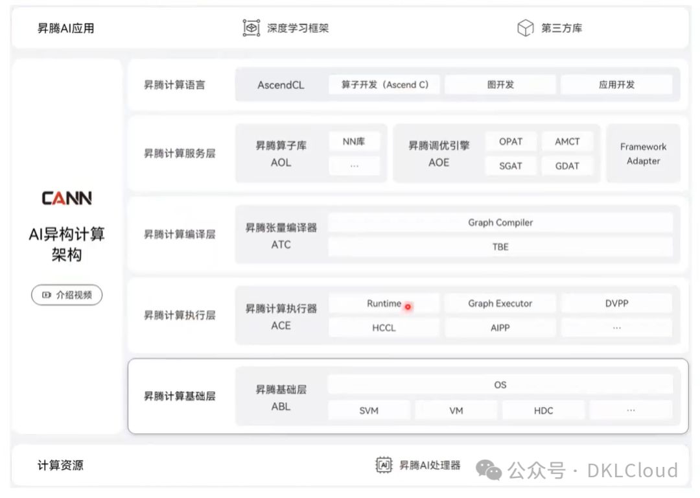Click the Ascend AI processor chip icon
The height and width of the screenshot is (498, 700).
384,465
